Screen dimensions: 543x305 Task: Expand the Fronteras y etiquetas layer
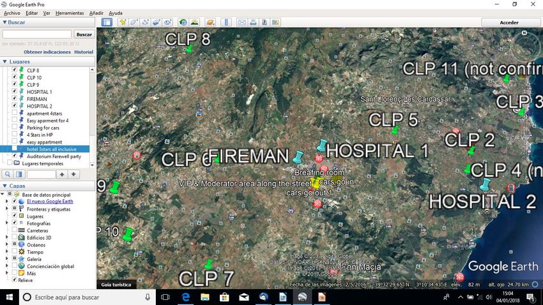point(7,209)
